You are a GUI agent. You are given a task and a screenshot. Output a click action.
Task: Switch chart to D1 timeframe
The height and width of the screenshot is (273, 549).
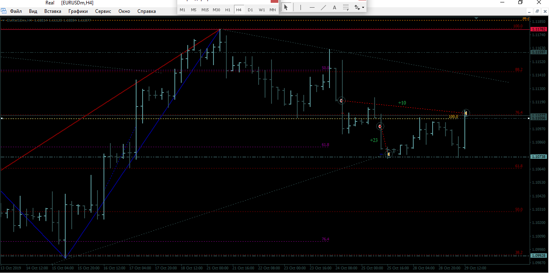click(250, 9)
